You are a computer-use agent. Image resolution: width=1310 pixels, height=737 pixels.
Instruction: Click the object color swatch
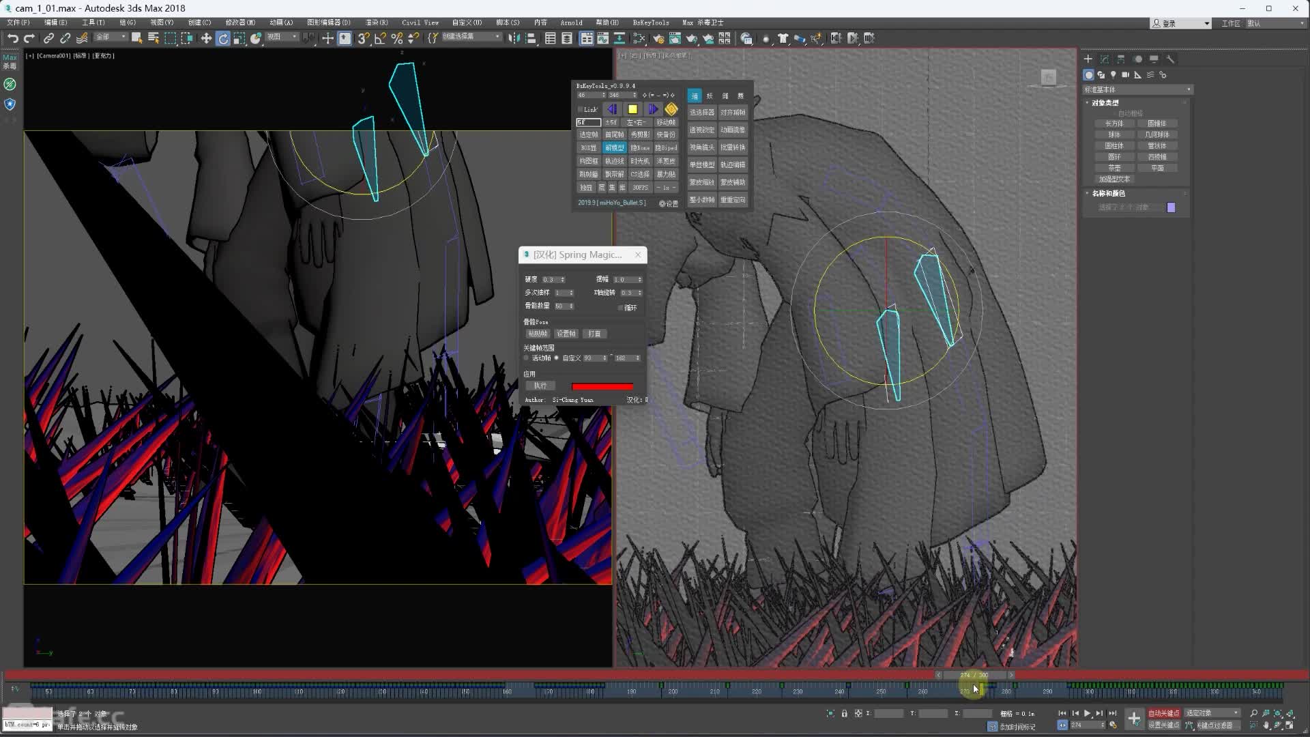click(x=1171, y=207)
